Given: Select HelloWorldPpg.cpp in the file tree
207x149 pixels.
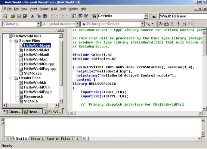Looking at the screenshot, I should click(x=40, y=69).
